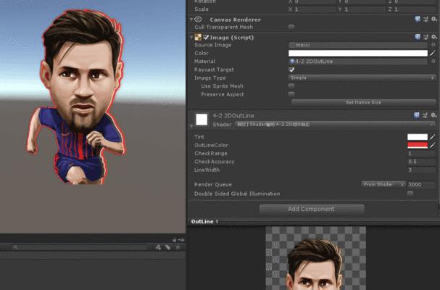
Task: Click the Scale X value field
Action: coord(315,9)
